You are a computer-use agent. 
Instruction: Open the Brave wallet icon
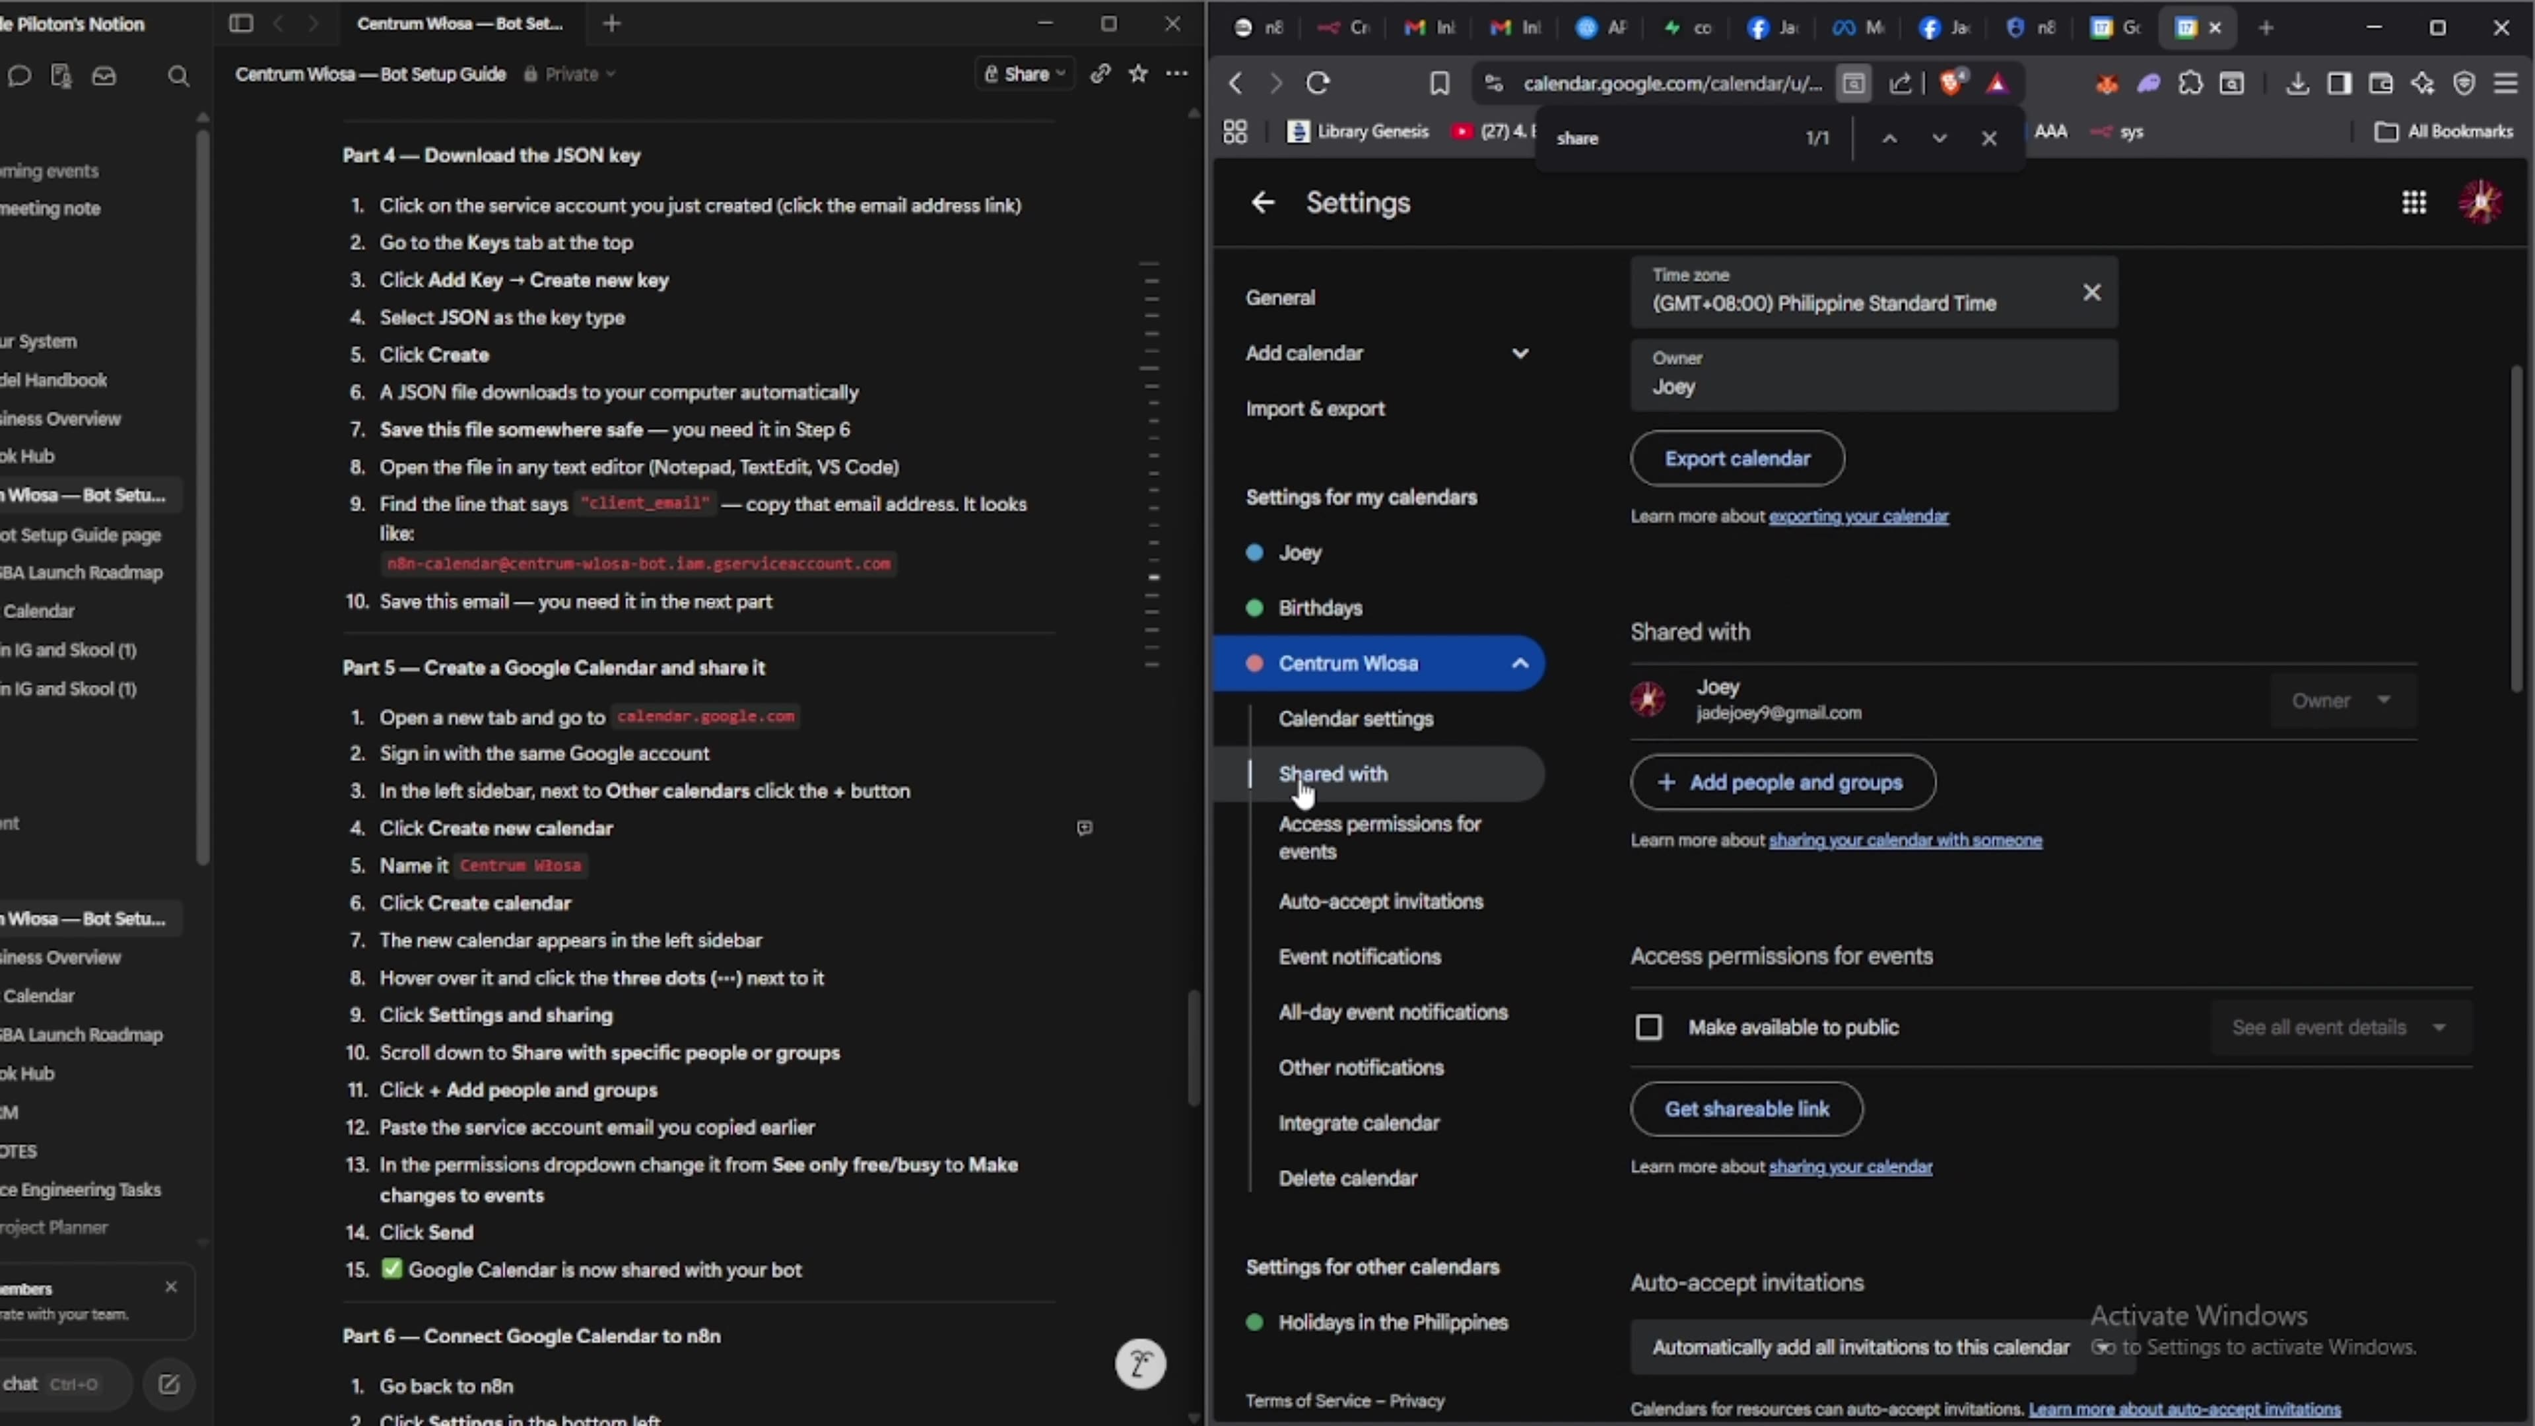[x=2381, y=84]
